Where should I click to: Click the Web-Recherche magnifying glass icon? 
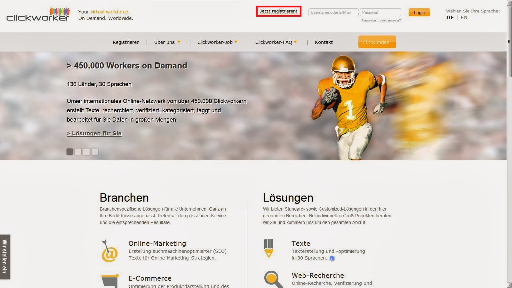point(272,279)
